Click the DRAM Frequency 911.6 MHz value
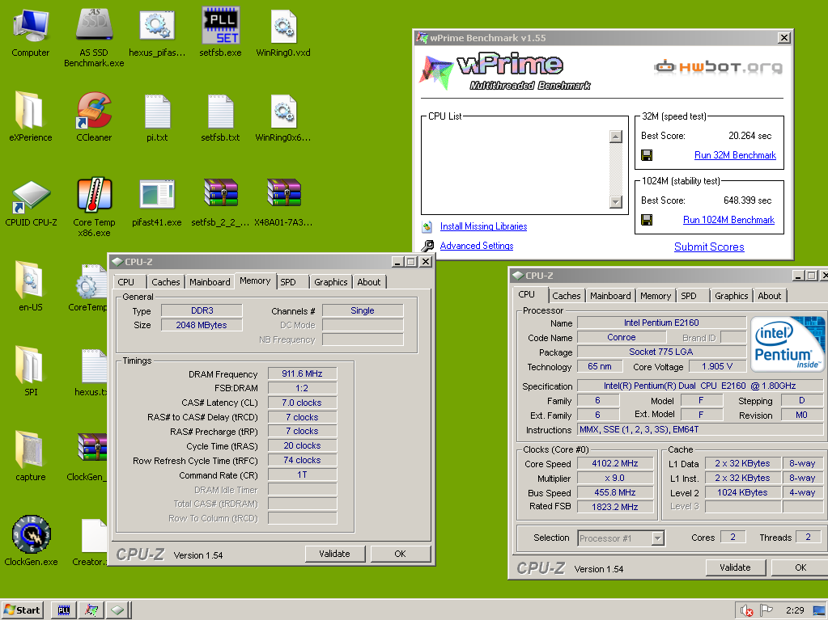 302,373
